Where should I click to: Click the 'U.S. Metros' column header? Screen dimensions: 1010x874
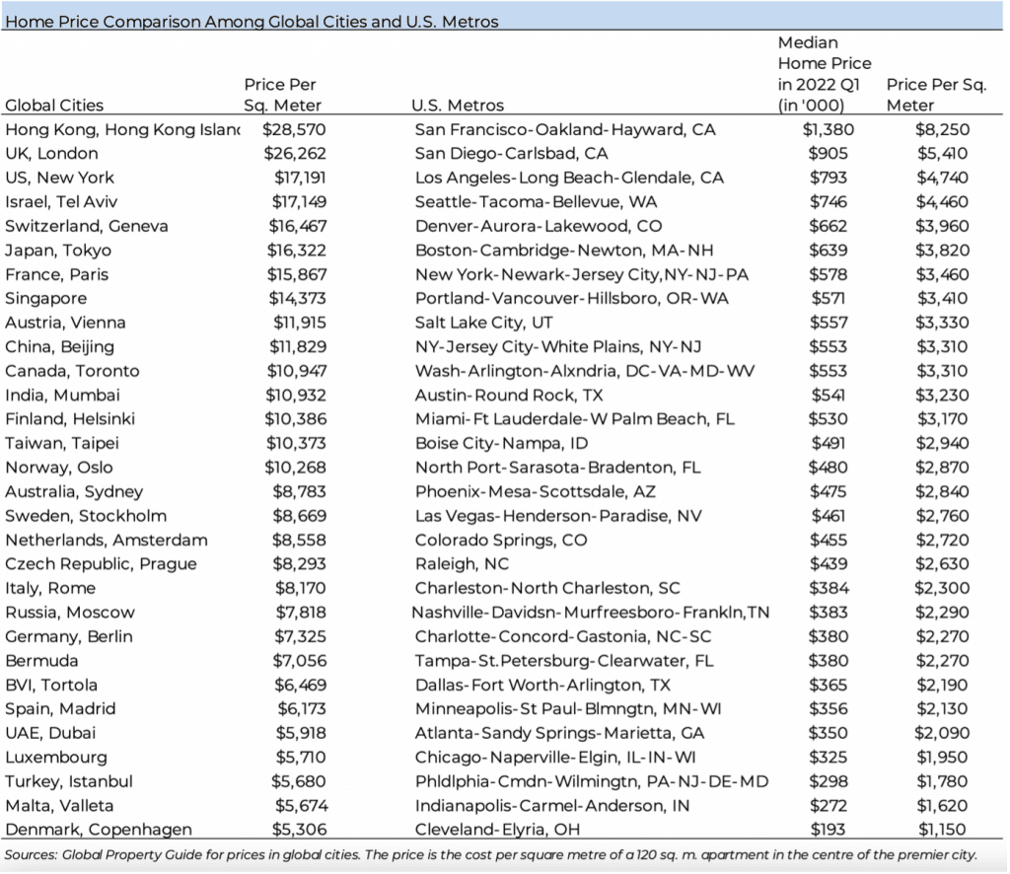pyautogui.click(x=458, y=105)
